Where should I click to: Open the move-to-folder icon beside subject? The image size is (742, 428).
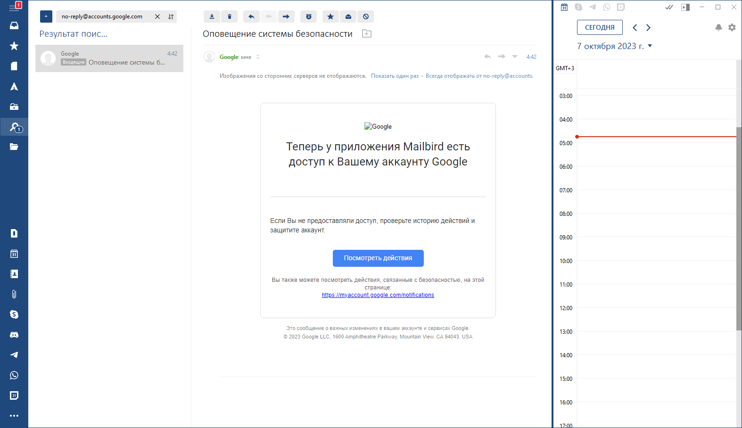click(x=367, y=33)
